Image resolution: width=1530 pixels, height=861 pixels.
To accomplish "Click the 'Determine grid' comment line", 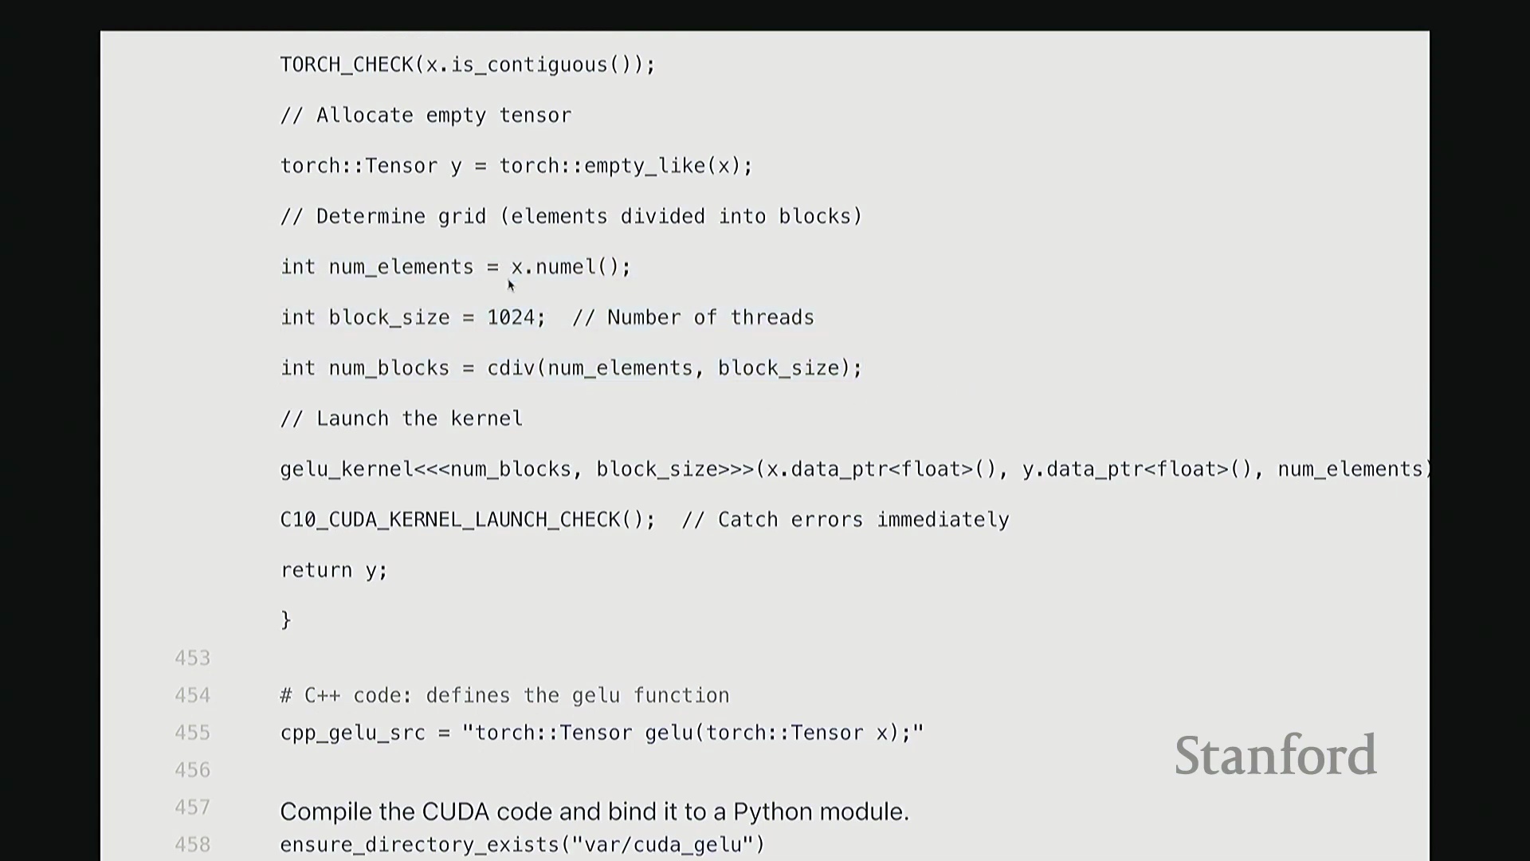I will (571, 217).
